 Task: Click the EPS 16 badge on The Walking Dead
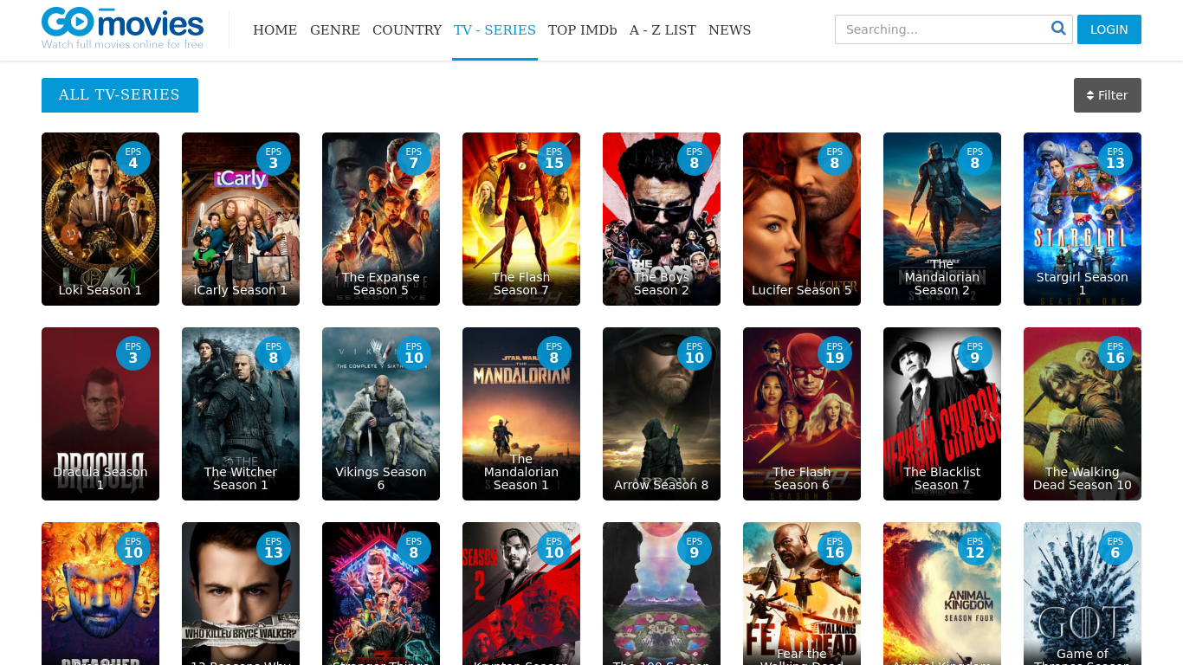pos(1115,353)
